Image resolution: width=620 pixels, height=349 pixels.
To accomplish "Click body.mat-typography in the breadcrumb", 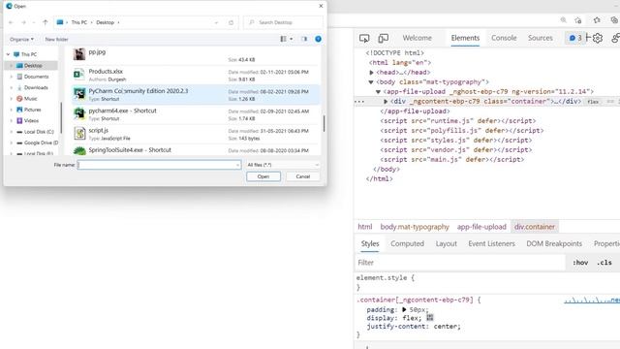I will pyautogui.click(x=415, y=227).
